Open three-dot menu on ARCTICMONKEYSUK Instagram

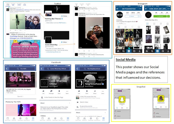click(140, 9)
